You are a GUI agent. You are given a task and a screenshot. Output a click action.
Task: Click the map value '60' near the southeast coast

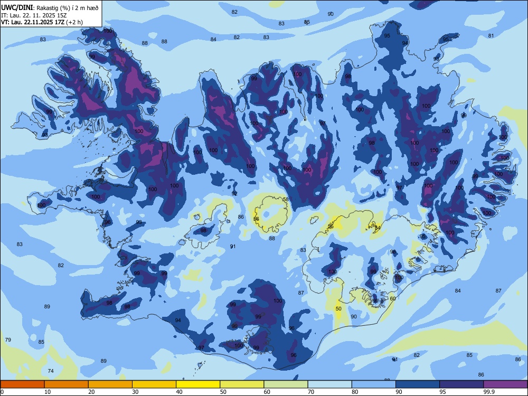pos(393,298)
